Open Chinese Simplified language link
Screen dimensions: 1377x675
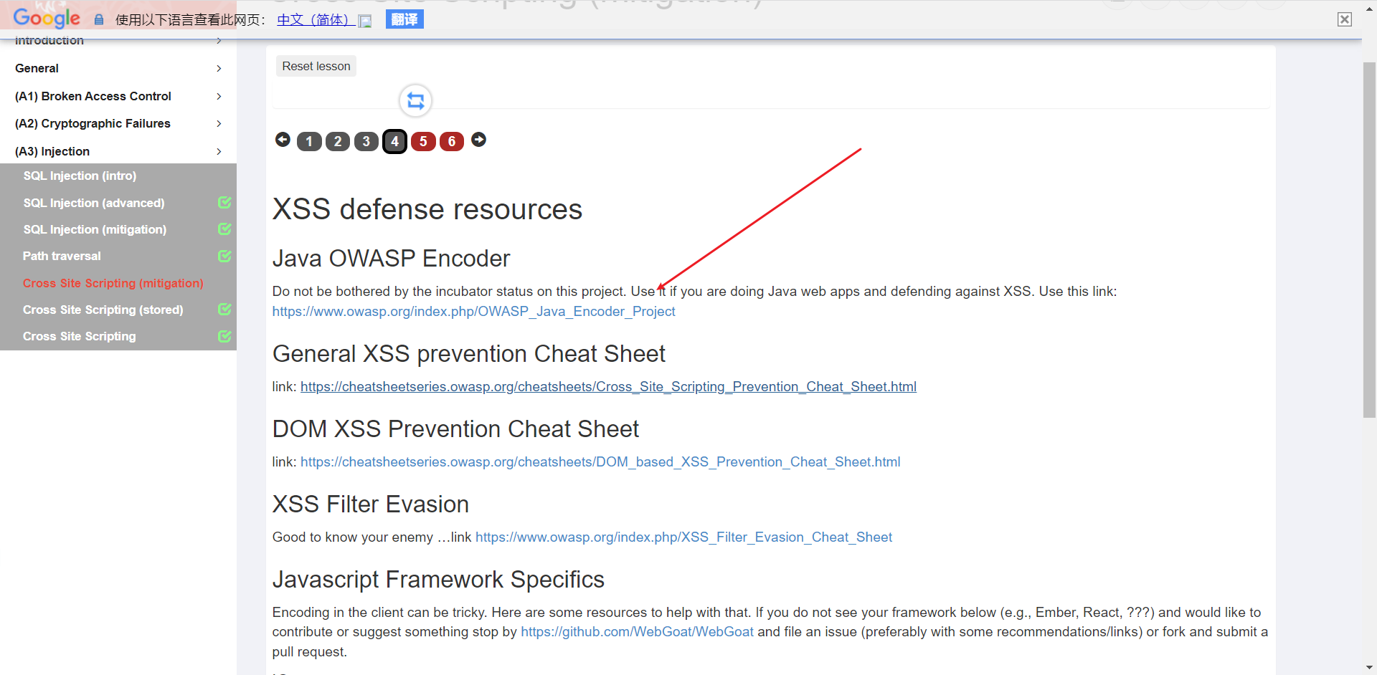313,20
